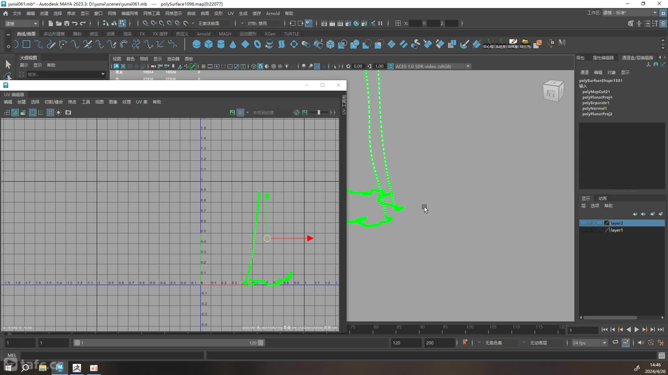
Task: Click the 选项 menu in layer editor
Action: [595, 206]
